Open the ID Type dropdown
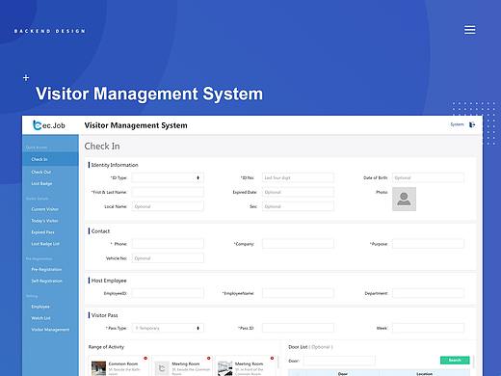Image resolution: width=501 pixels, height=376 pixels. (x=168, y=177)
